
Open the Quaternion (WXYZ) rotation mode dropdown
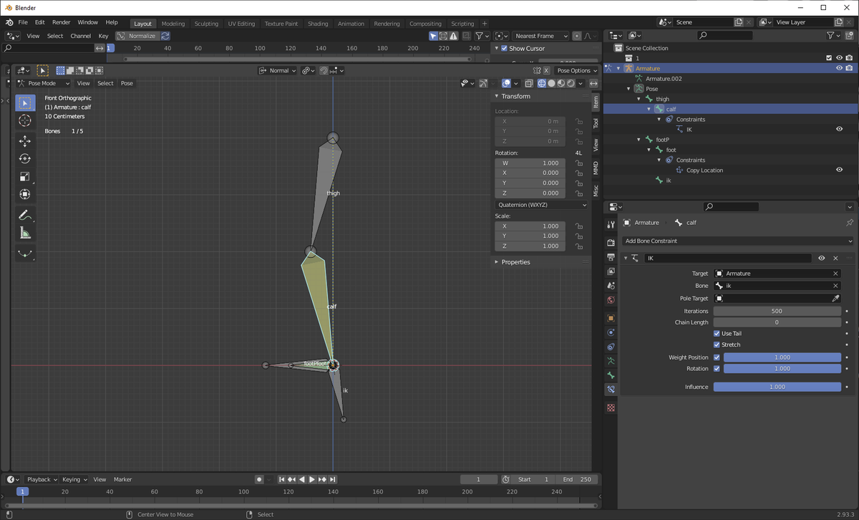click(x=541, y=205)
